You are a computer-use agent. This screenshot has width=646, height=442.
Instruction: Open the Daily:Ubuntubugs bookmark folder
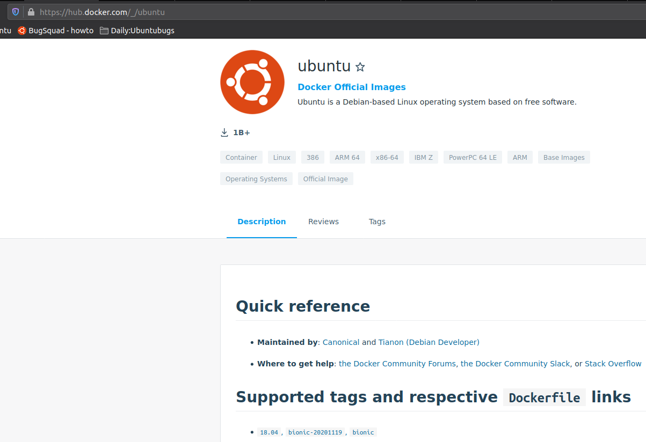(x=137, y=31)
